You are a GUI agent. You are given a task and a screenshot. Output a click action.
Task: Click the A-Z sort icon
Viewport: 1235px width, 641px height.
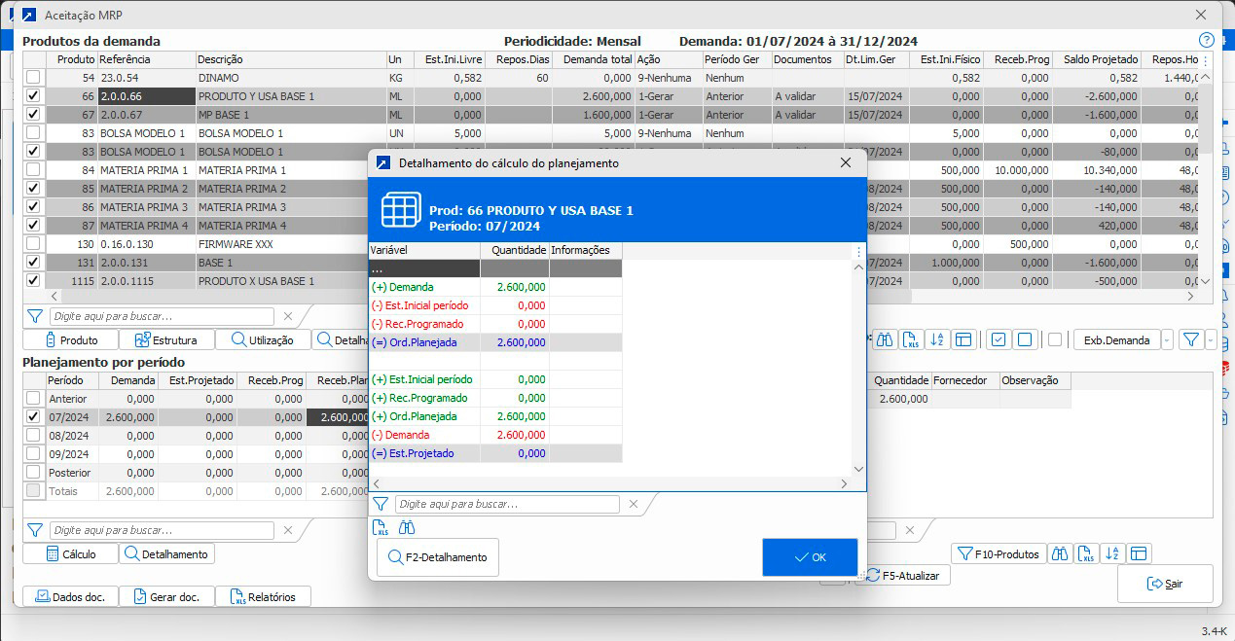click(937, 338)
